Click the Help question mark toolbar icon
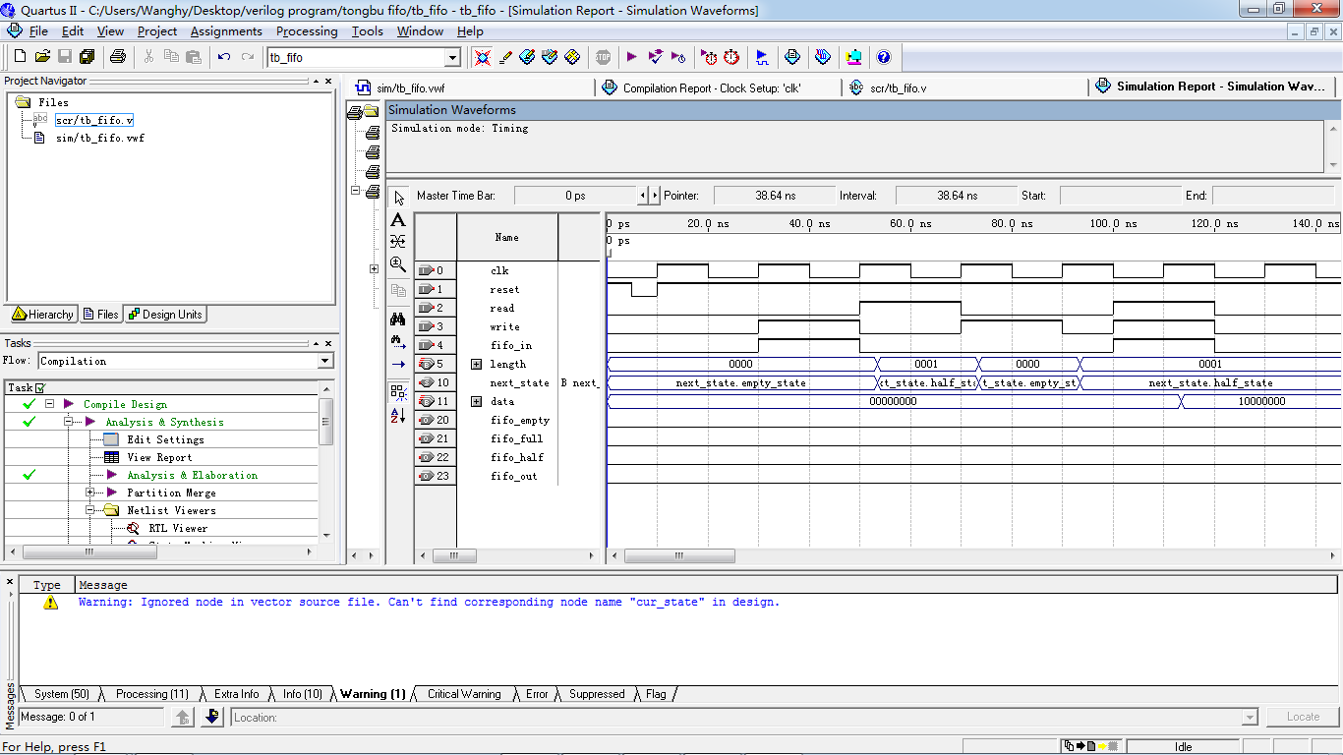 point(883,57)
